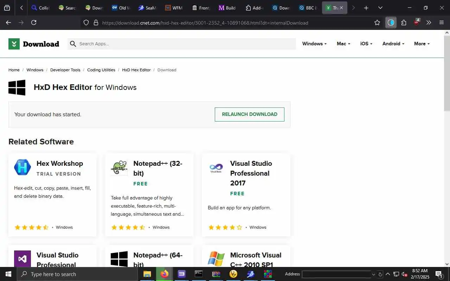
Task: Click the Hex Workshop app icon
Action: click(22, 167)
